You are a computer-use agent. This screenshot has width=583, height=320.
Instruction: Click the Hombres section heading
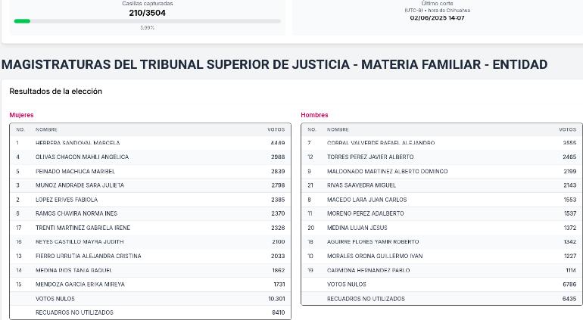click(314, 115)
